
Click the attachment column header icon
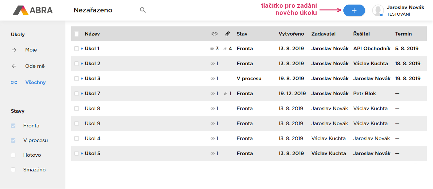click(228, 34)
